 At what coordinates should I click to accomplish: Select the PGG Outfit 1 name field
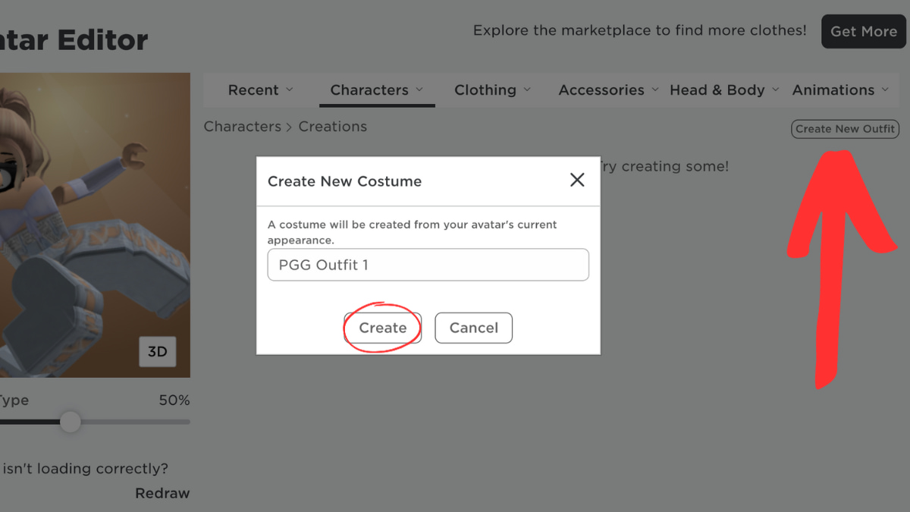428,265
